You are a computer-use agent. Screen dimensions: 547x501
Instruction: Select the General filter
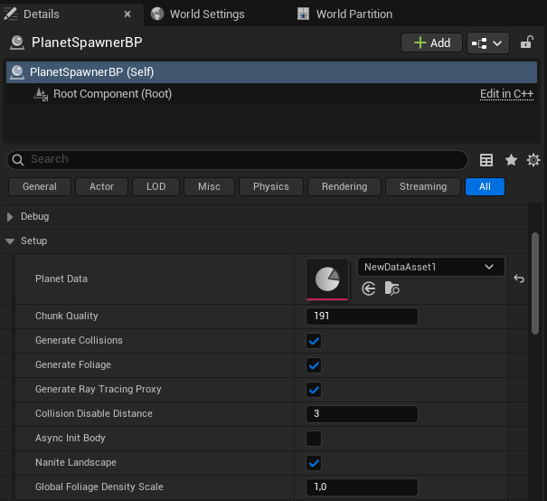coord(40,186)
